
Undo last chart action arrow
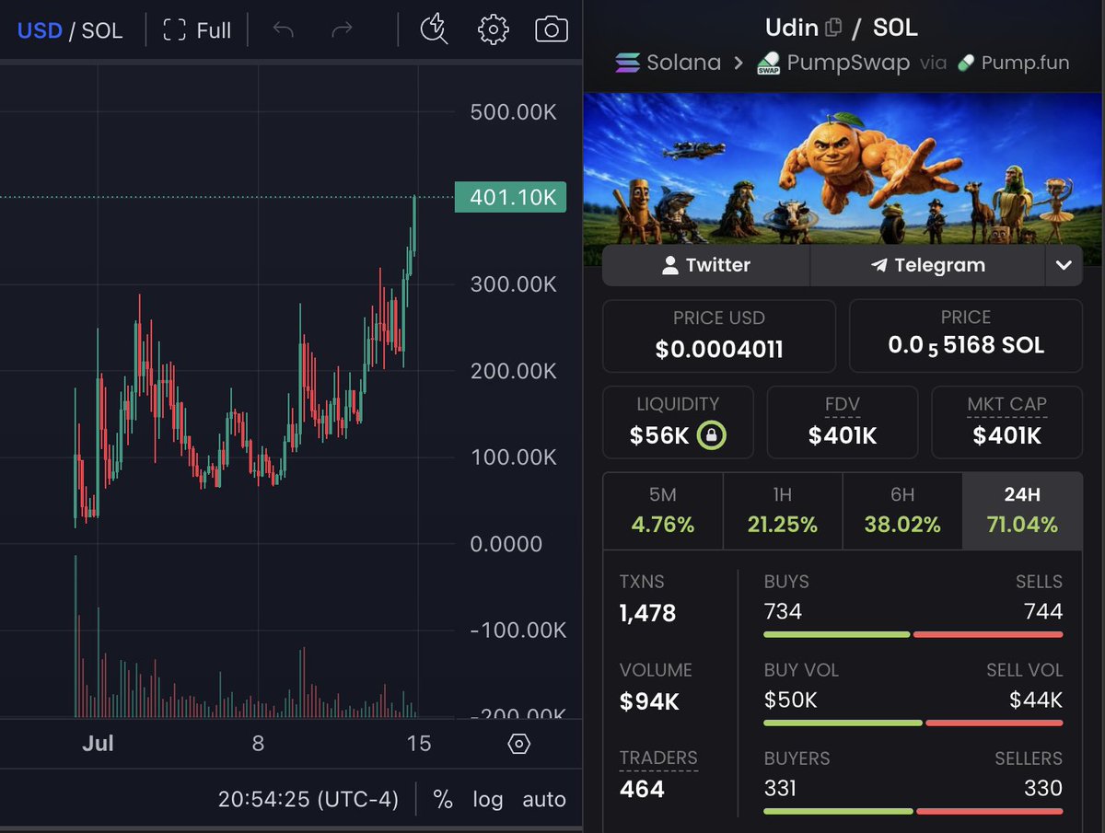[x=284, y=30]
